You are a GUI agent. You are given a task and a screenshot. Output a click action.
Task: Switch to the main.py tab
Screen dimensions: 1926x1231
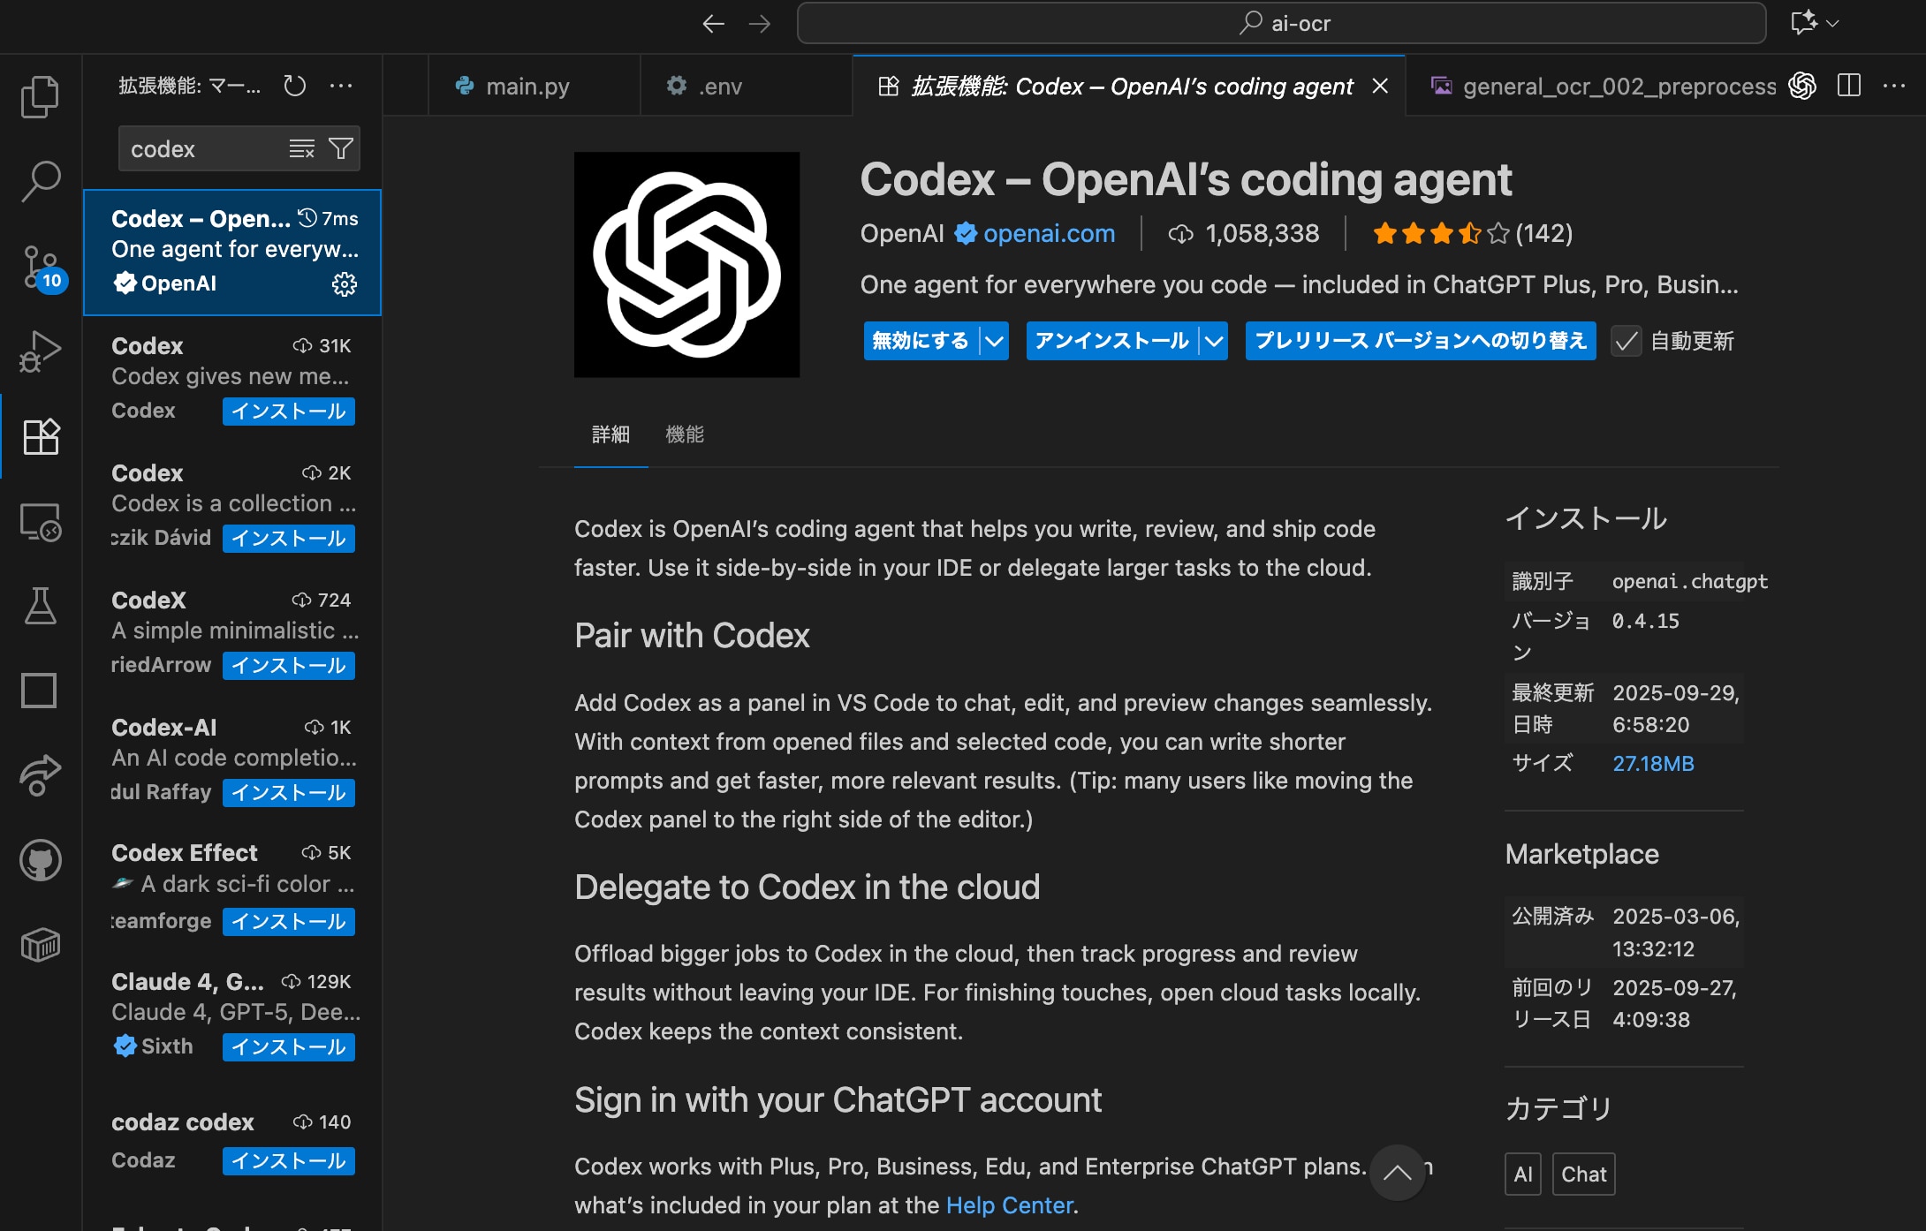click(x=527, y=87)
